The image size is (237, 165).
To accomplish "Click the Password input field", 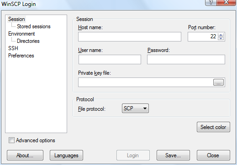I will (186, 59).
